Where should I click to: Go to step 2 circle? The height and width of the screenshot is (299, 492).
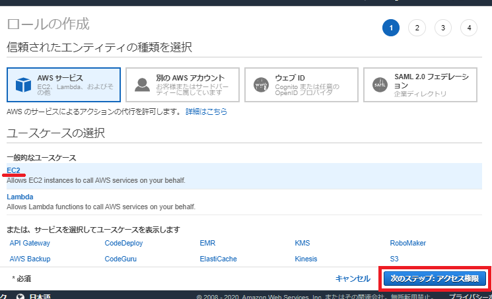click(417, 28)
